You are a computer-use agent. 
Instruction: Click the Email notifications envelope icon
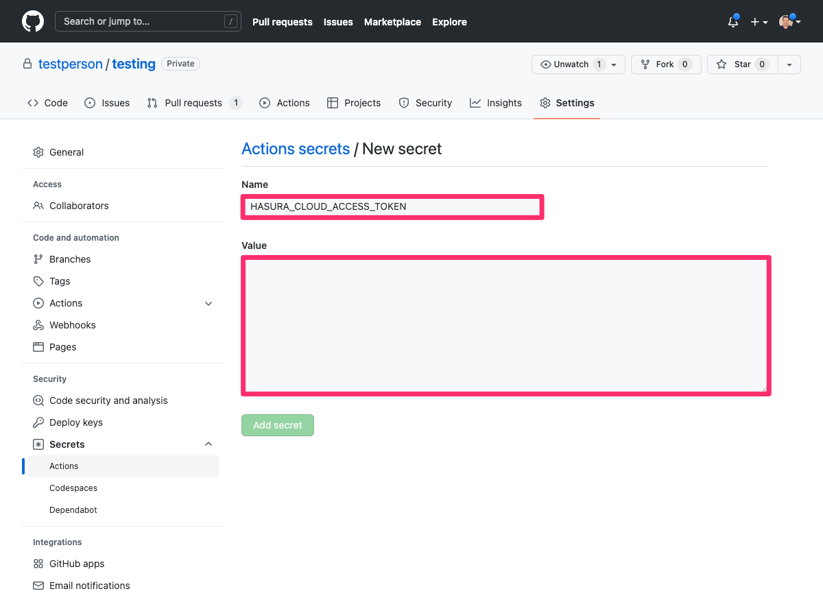click(x=38, y=586)
